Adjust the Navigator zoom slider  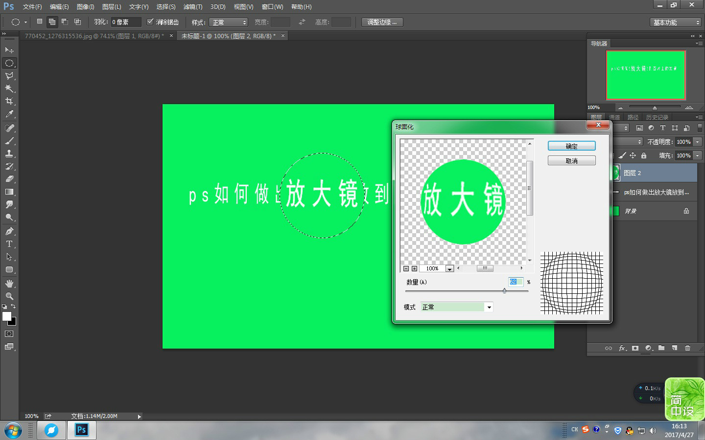(655, 108)
